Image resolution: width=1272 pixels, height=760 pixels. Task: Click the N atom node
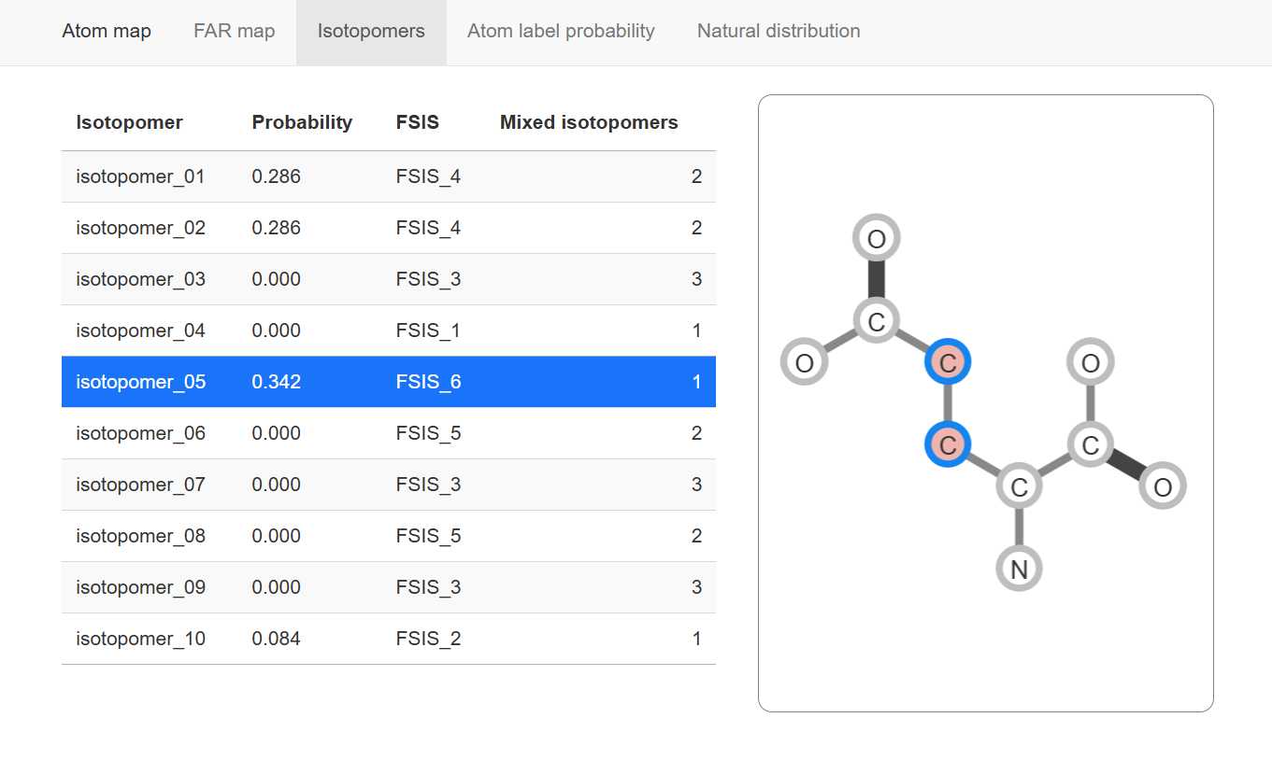1019,569
